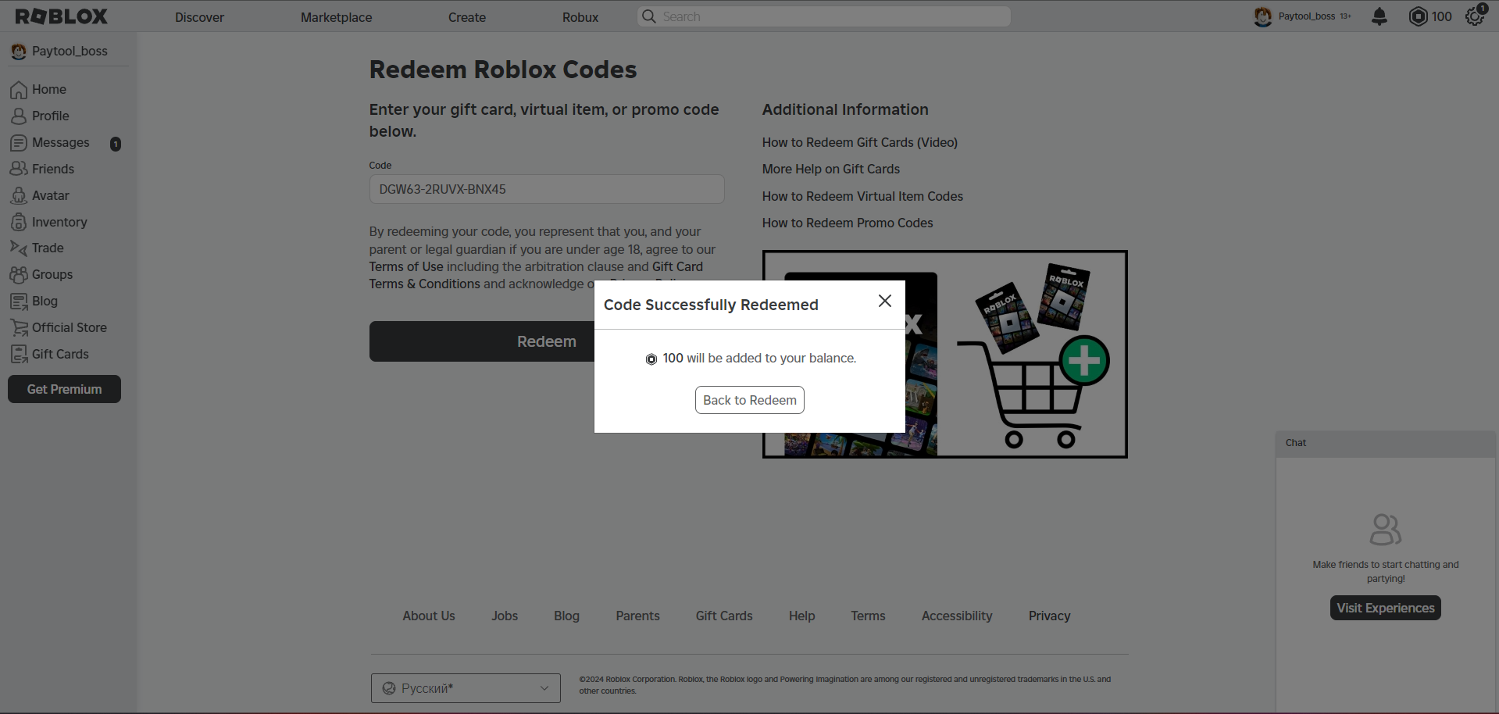
Task: Open the Jobs footer link
Action: [x=505, y=616]
